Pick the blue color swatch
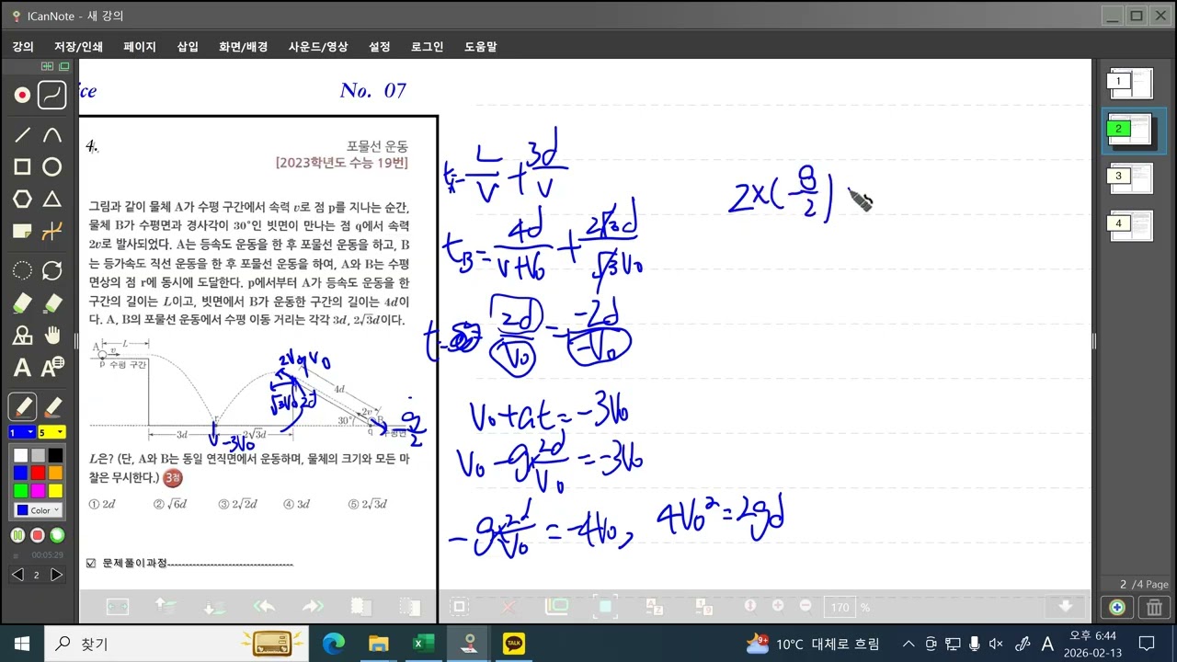Image resolution: width=1177 pixels, height=662 pixels. (x=20, y=473)
